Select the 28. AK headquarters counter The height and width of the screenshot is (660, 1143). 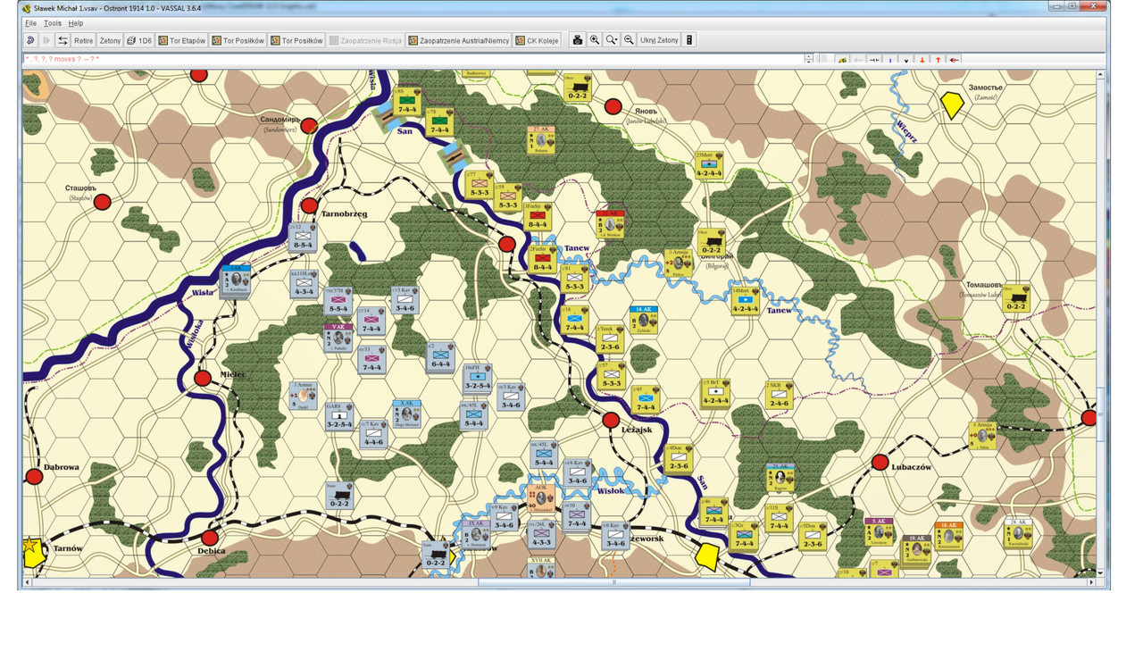tap(1018, 533)
